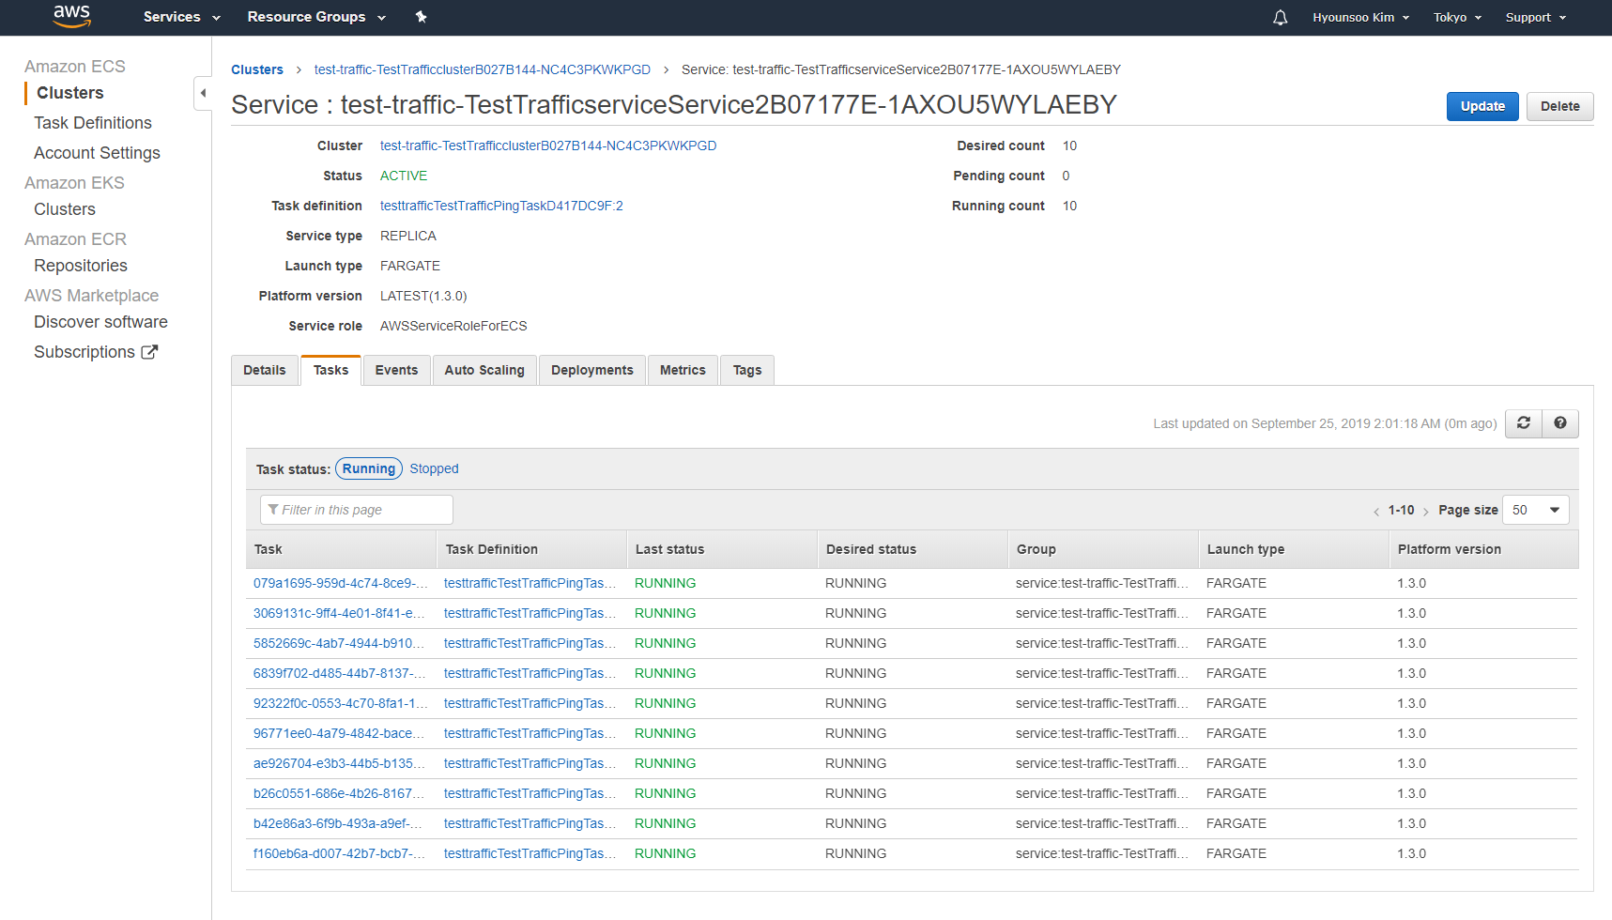This screenshot has width=1612, height=920.
Task: Open the notifications bell icon
Action: [1280, 18]
